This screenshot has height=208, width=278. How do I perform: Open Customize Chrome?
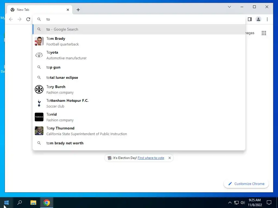pos(246,184)
